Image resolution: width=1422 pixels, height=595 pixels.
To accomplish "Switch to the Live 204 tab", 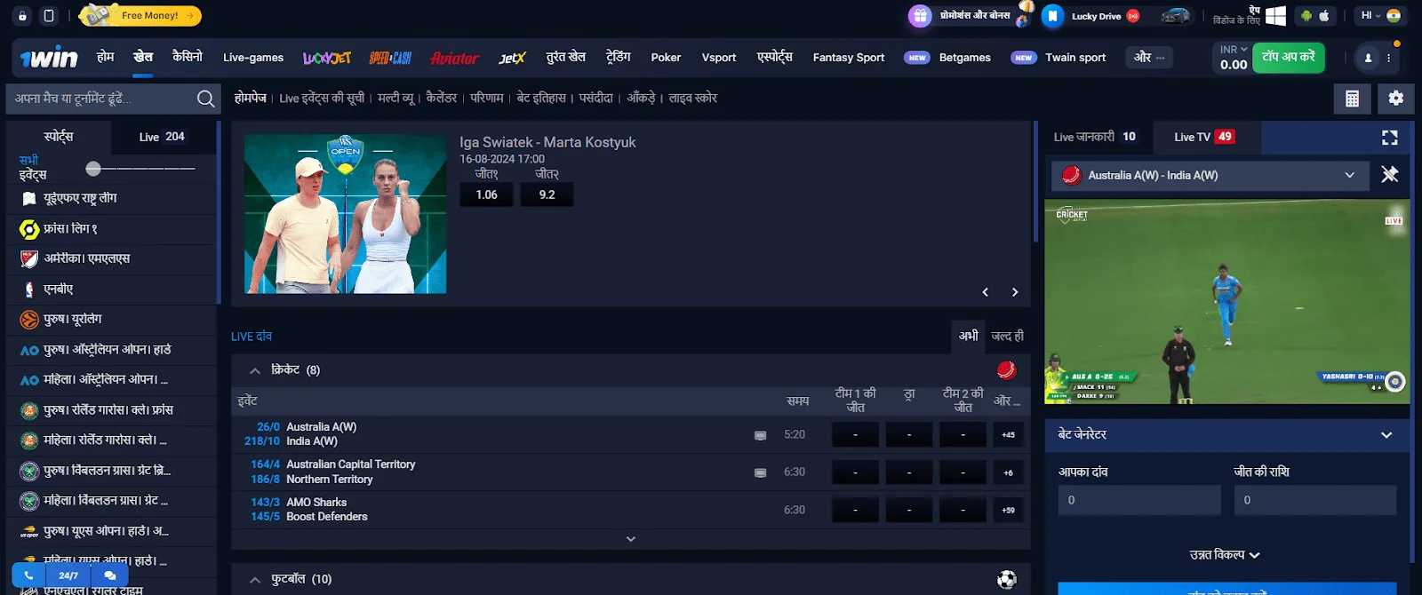I will click(x=162, y=137).
